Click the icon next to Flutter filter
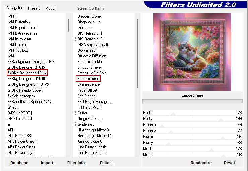The image size is (248, 171). tap(75, 113)
